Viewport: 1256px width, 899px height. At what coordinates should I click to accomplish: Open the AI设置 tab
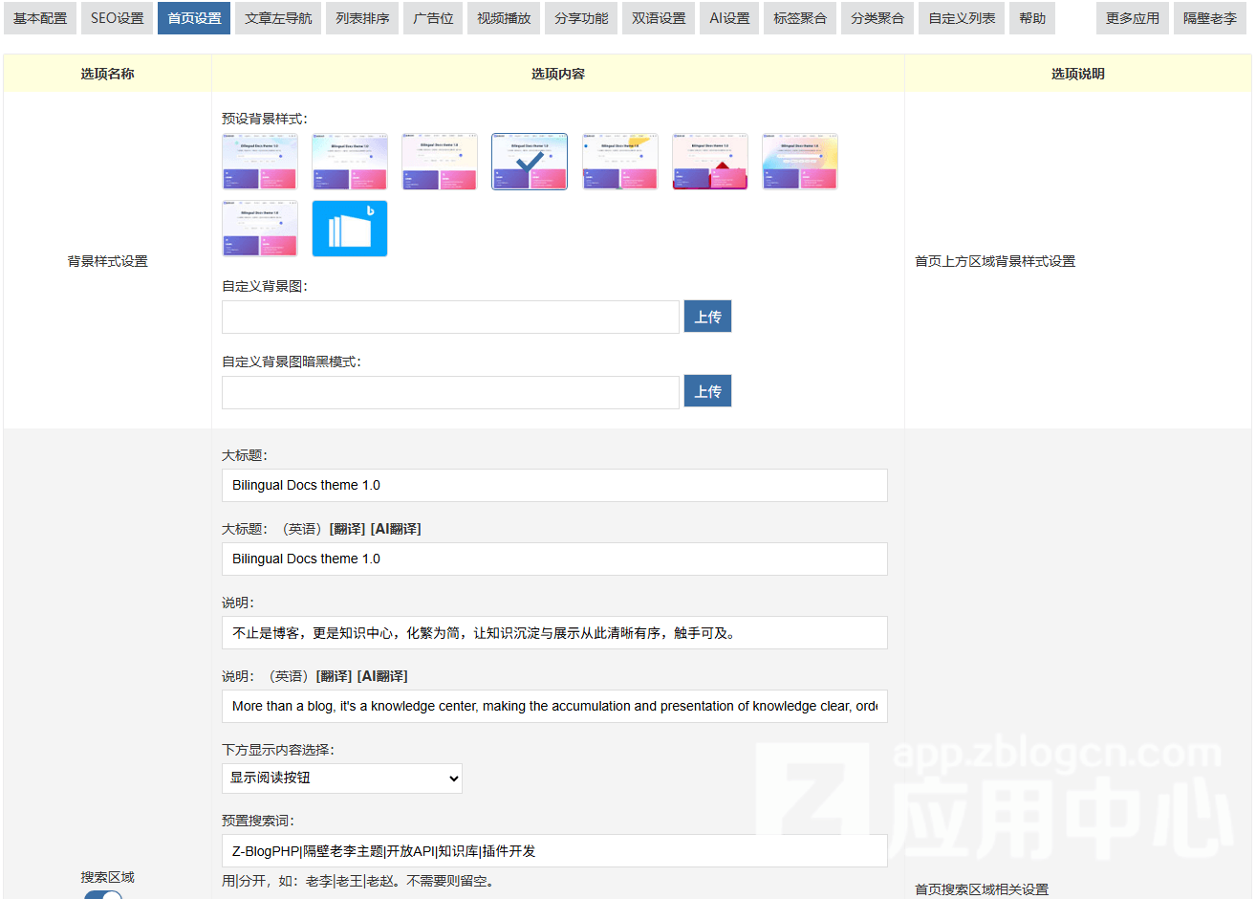pyautogui.click(x=728, y=17)
